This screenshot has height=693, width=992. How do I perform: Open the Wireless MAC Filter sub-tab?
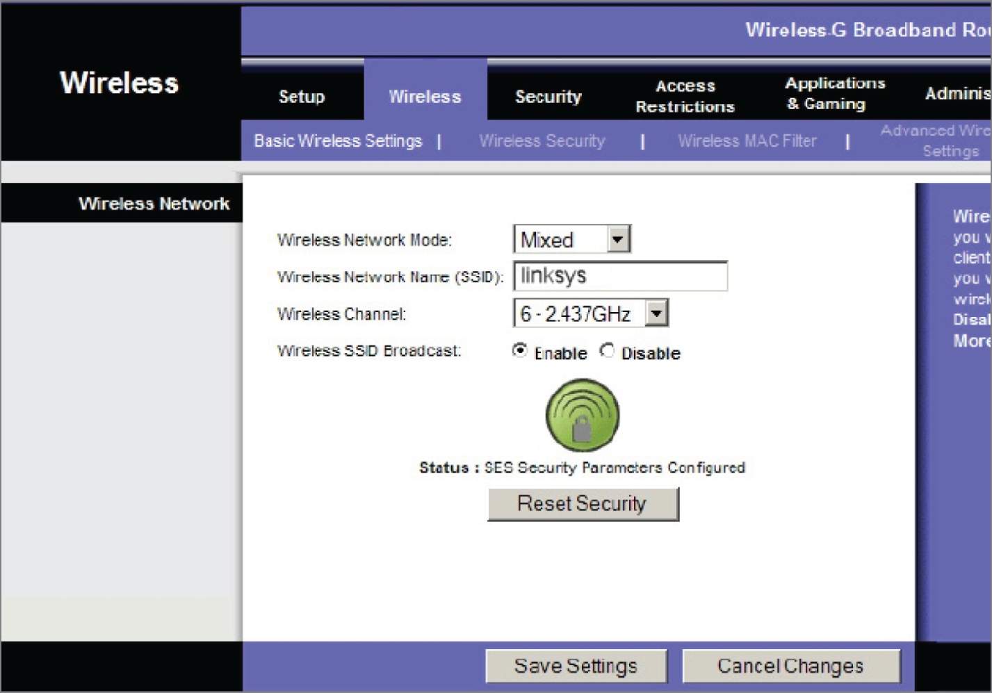click(x=747, y=140)
